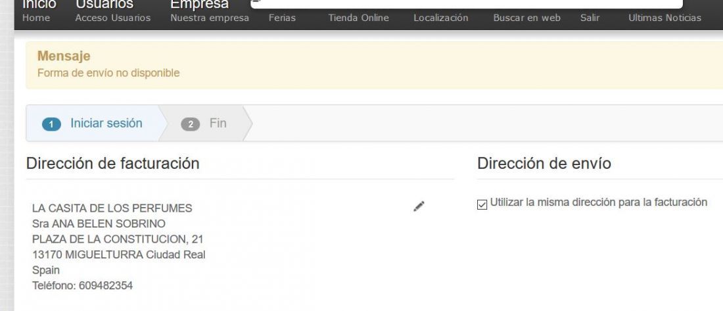This screenshot has width=723, height=311.
Task: Open the Localización menu item
Action: point(441,18)
